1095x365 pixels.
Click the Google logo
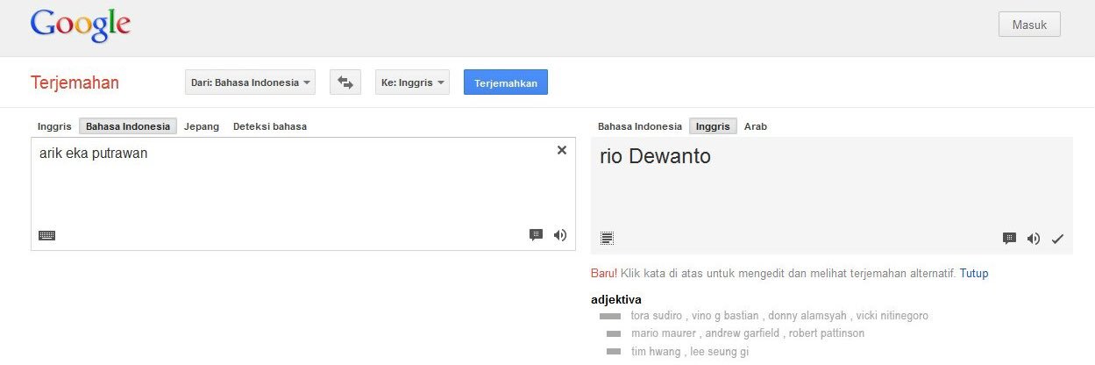[x=81, y=26]
